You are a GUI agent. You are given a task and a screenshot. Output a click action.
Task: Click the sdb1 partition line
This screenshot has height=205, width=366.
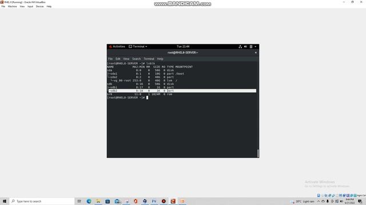pyautogui.click(x=141, y=87)
